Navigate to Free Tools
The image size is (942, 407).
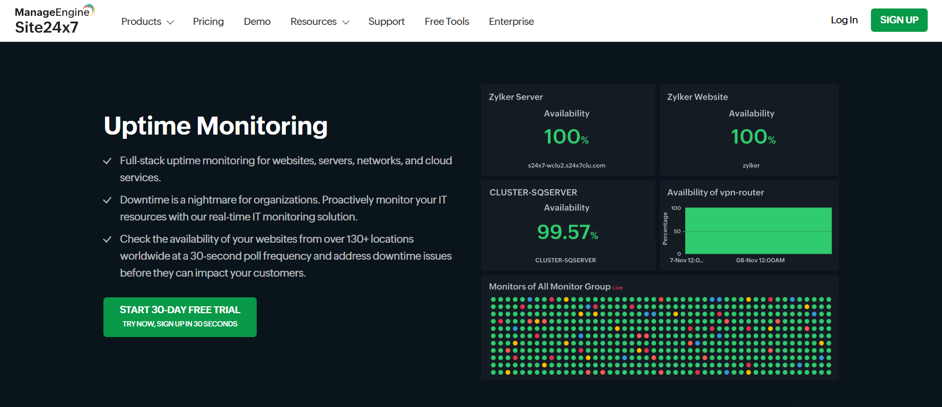(447, 22)
